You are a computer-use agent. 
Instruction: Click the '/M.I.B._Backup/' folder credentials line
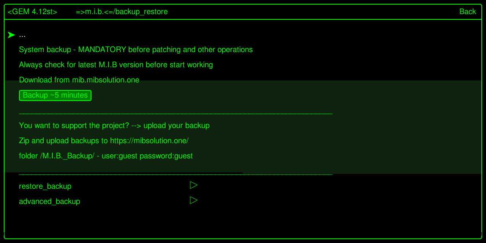[106, 156]
